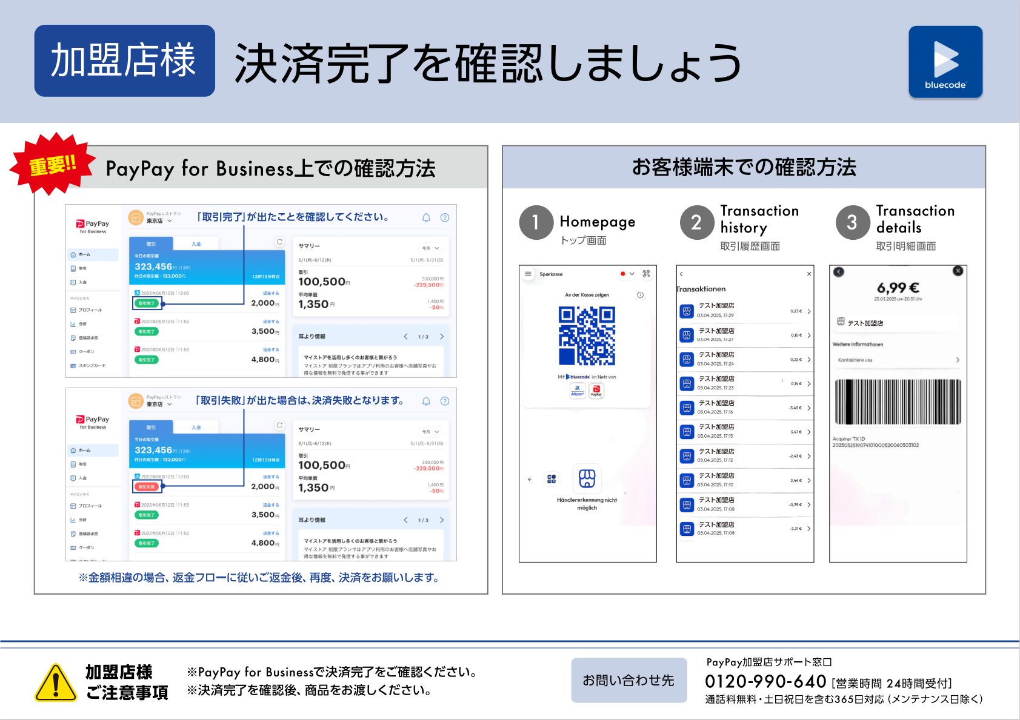1020x720 pixels.
Task: Tap the Acquirer TX ID number
Action: coord(875,445)
